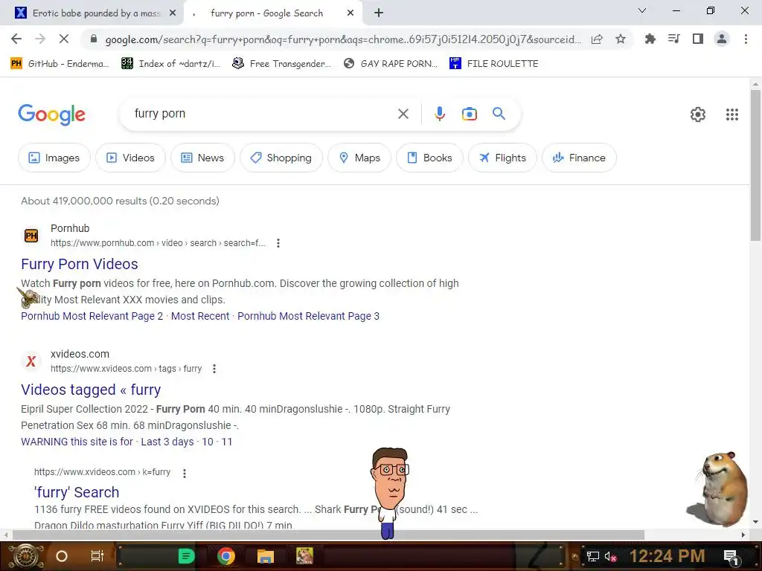Click the vertical scrollbar thumb
Viewport: 762px width, 571px height.
(x=755, y=165)
